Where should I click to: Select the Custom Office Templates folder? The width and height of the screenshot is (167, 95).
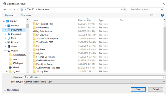[48, 68]
